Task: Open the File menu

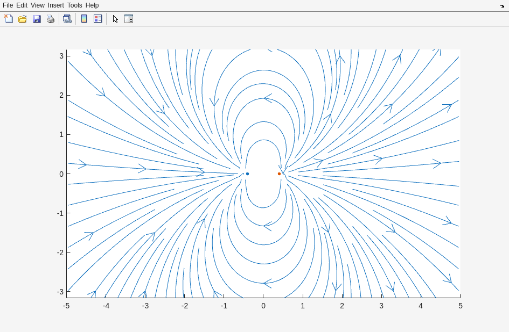Action: click(8, 5)
